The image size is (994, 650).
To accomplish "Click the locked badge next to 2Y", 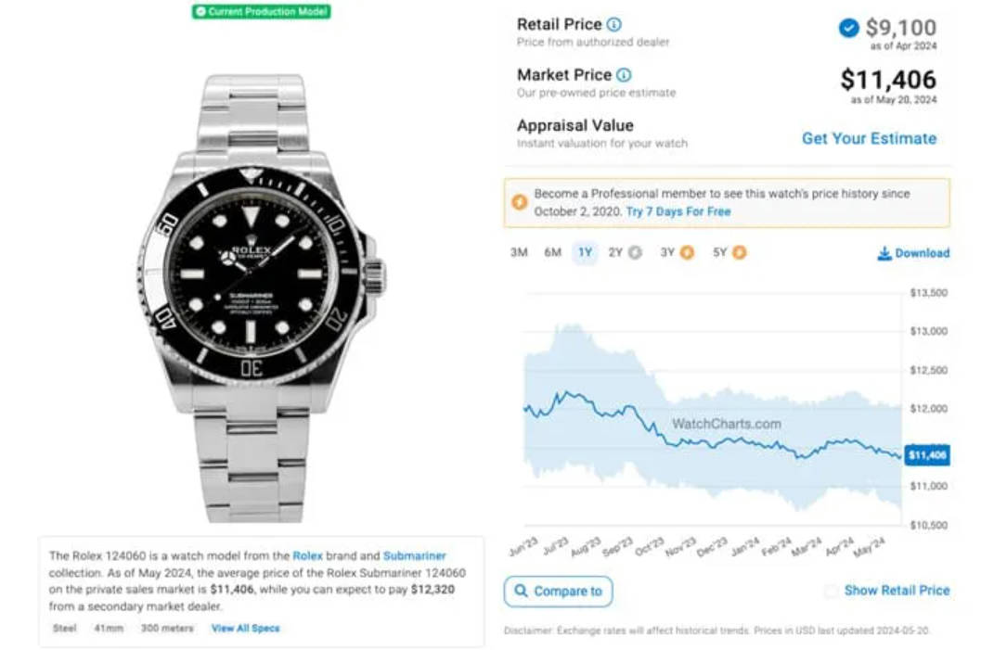I will (635, 253).
